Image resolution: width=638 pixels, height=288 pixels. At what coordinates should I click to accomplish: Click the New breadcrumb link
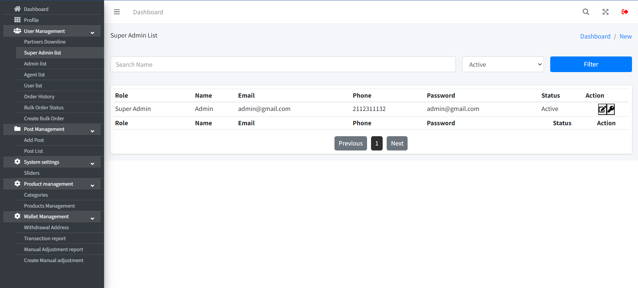pos(625,37)
